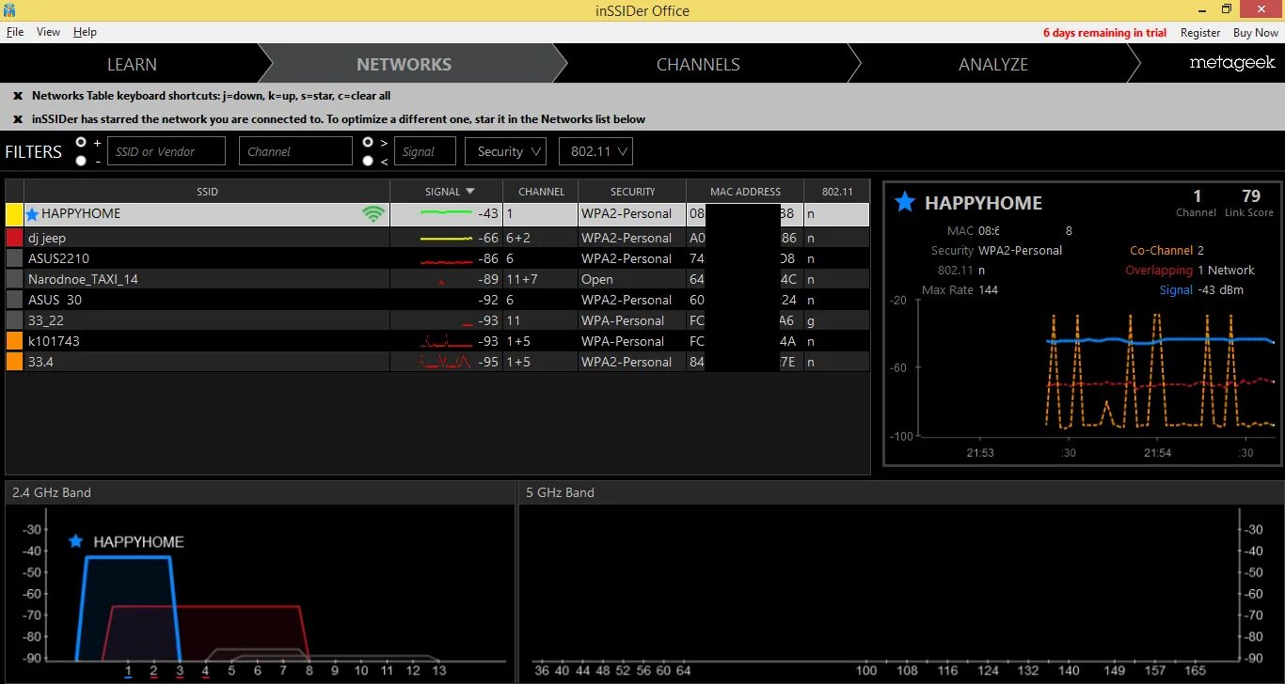Open the View menu
The width and height of the screenshot is (1285, 684).
pos(48,32)
